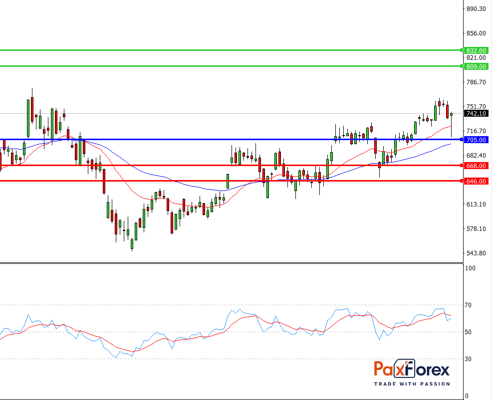The height and width of the screenshot is (400, 492).
Task: Select the current price tag 742.10
Action: click(475, 114)
